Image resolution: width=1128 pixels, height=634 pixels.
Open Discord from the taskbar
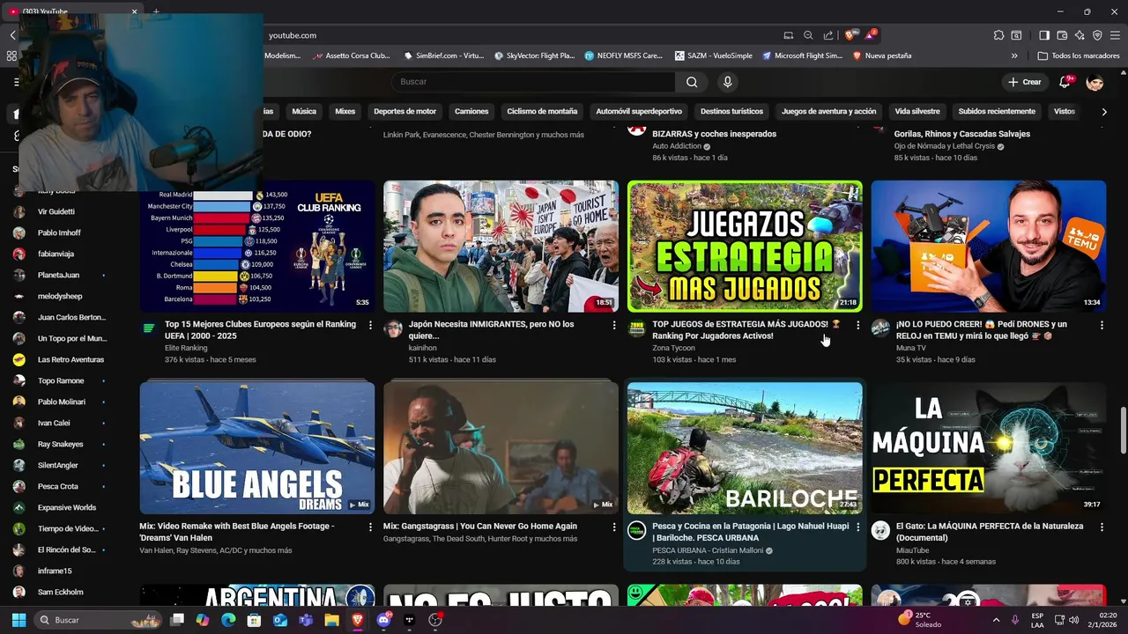(383, 620)
